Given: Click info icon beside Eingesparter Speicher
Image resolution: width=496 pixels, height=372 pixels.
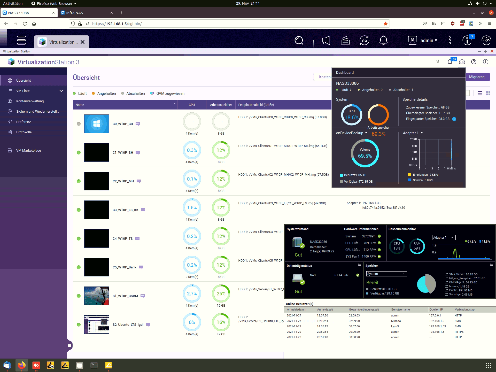Looking at the screenshot, I should [x=454, y=119].
